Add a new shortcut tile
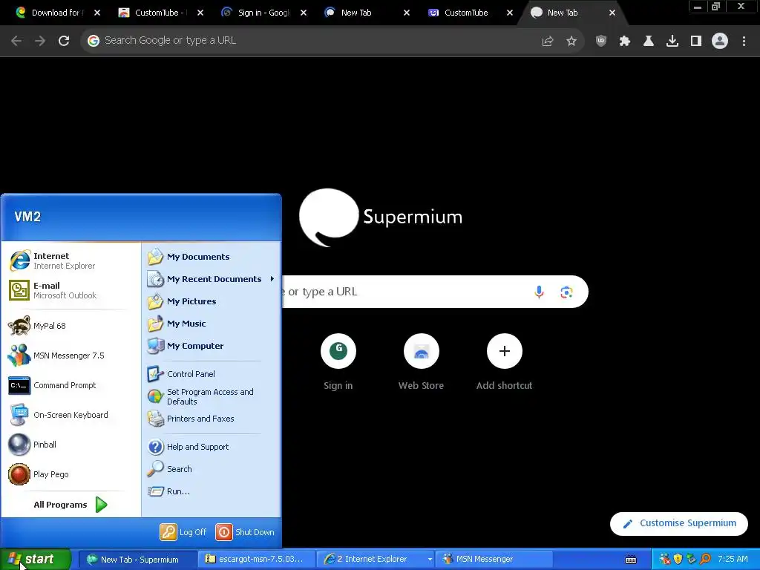Viewport: 760px width, 570px height. point(504,362)
